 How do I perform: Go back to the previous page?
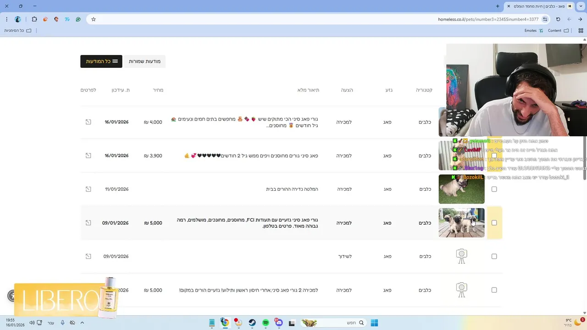(x=581, y=19)
